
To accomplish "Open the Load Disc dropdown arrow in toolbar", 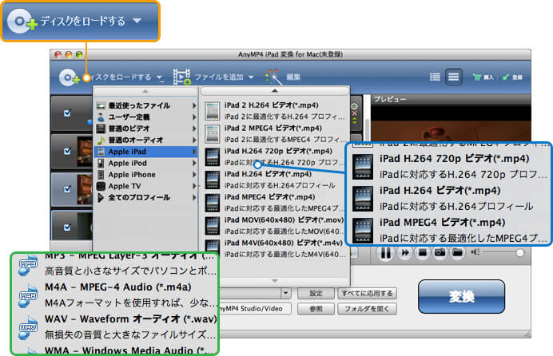I will tap(159, 77).
